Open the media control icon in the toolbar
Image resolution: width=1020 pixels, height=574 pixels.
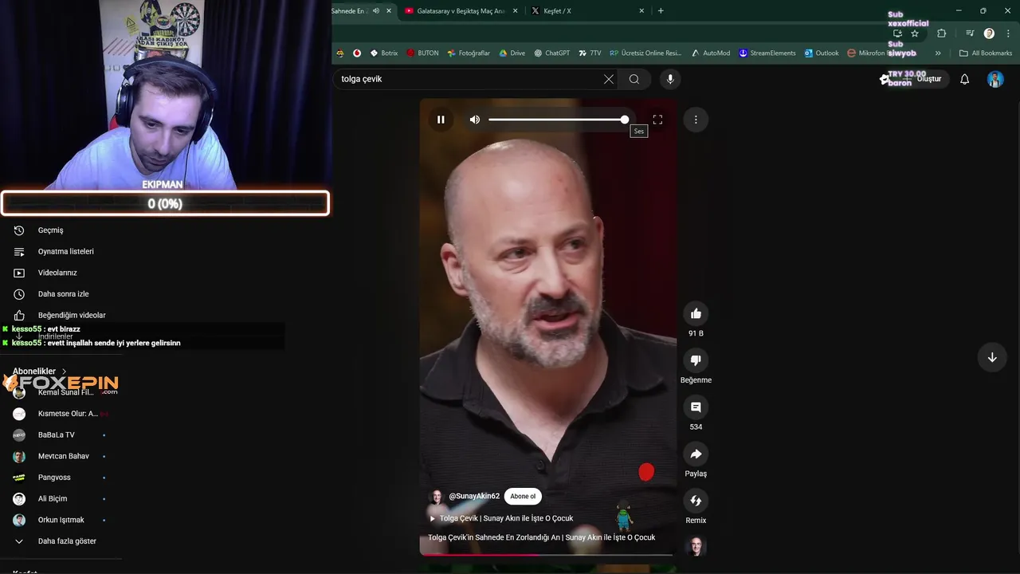970,33
